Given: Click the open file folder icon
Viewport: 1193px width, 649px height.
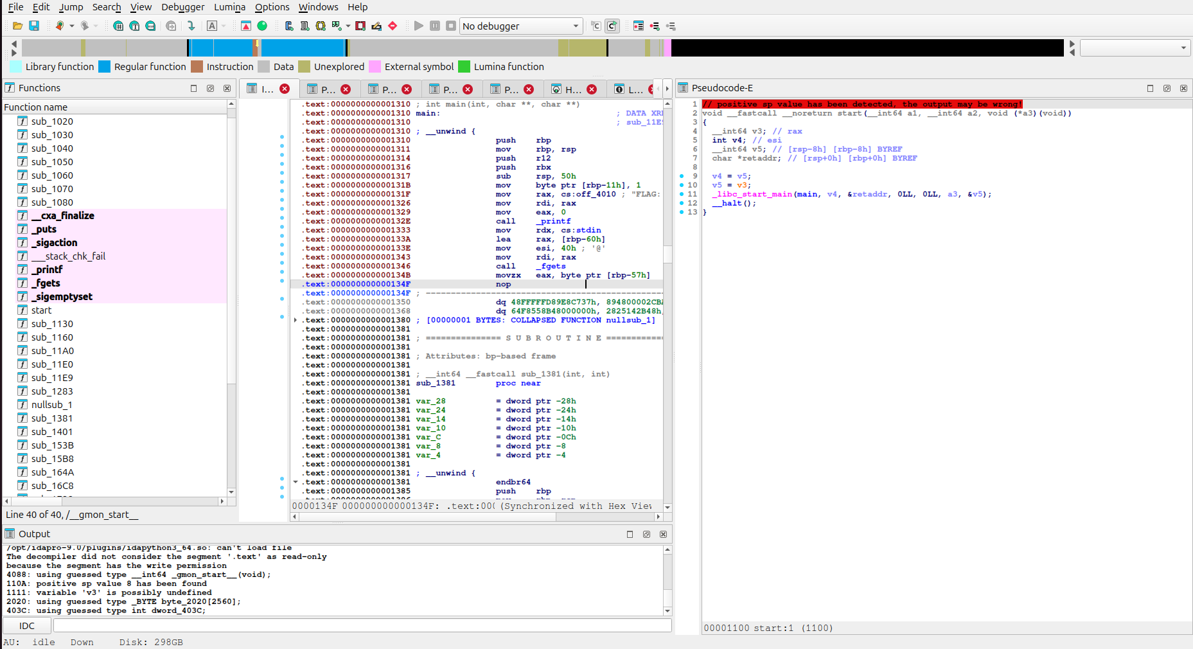Looking at the screenshot, I should 17,26.
